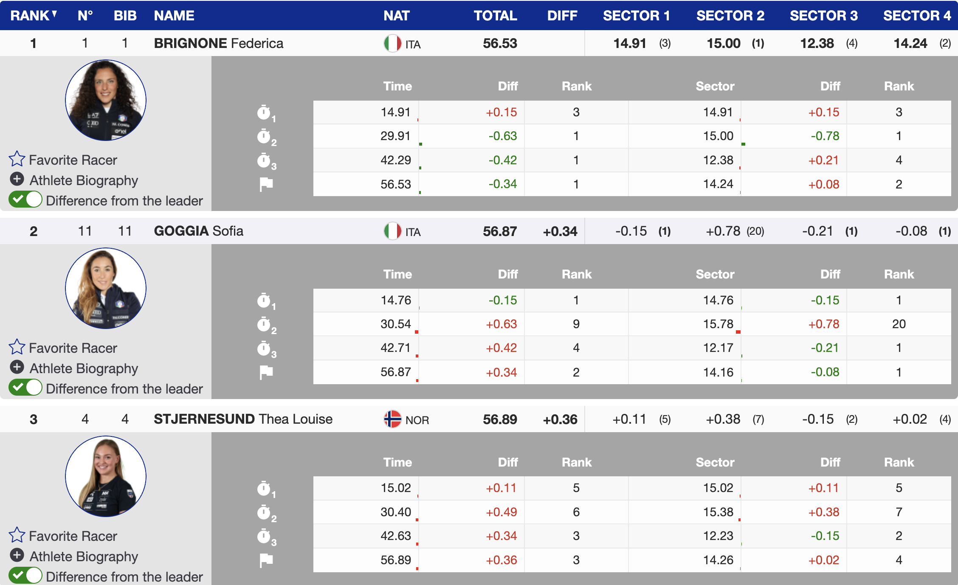958x585 pixels.
Task: Click the Norwegian flag next to Stjernesund
Action: 392,419
